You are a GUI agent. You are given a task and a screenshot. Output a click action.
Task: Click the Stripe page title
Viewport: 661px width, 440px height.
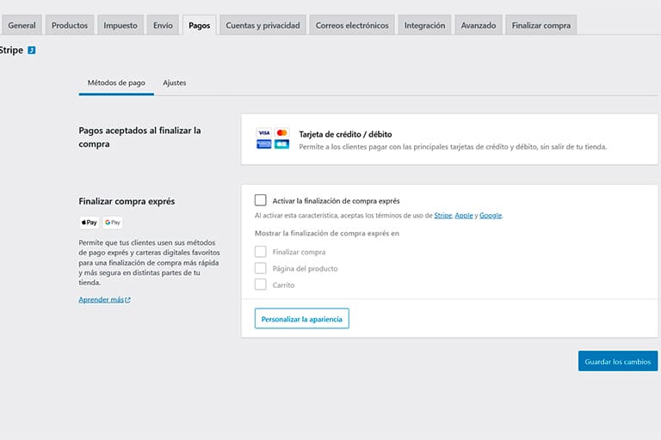point(11,50)
